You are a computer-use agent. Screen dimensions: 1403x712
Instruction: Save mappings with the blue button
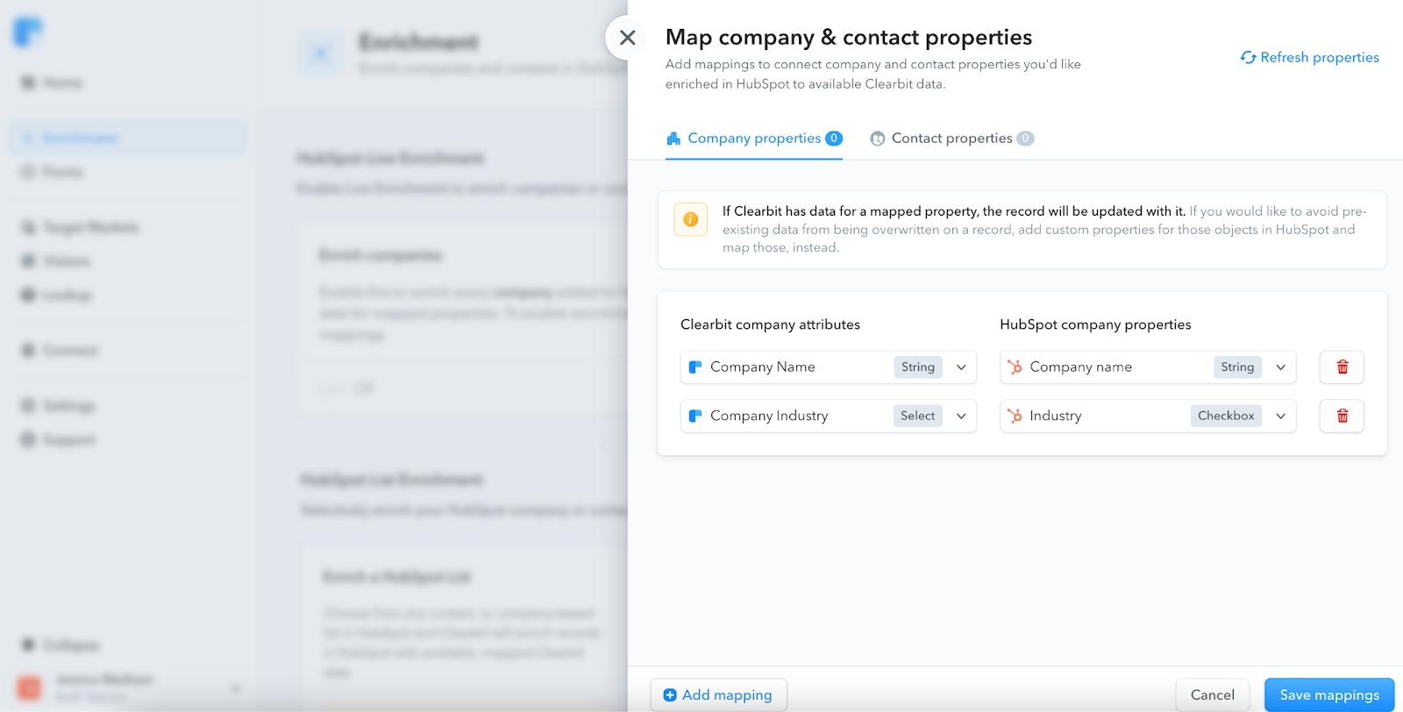pos(1329,695)
